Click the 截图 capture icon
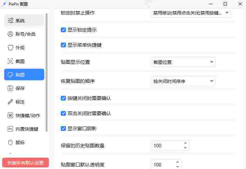Screen dimensions: 246x169 [x=11, y=61]
